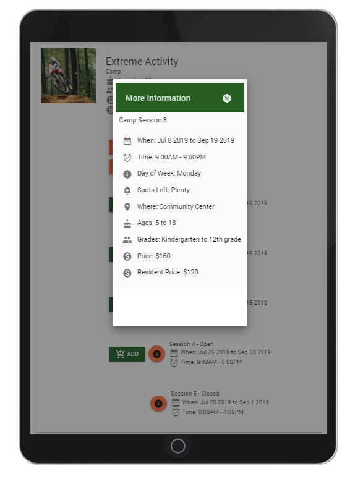Close the More Information dialog
The width and height of the screenshot is (350, 479).
(227, 98)
